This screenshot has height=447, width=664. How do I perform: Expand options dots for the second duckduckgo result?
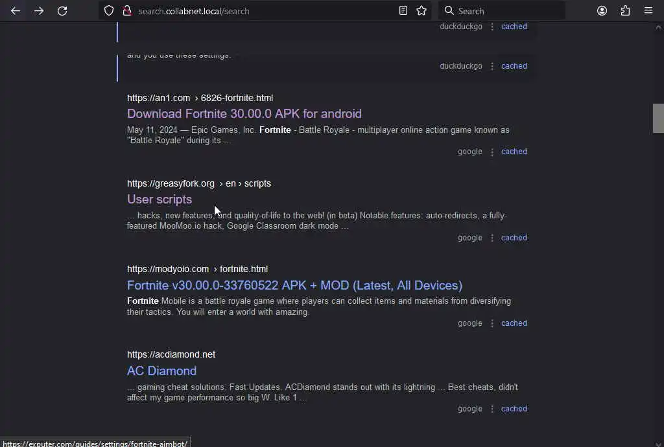point(492,66)
